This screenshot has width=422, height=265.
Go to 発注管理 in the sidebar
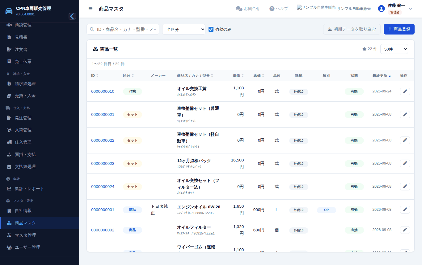[40, 118]
